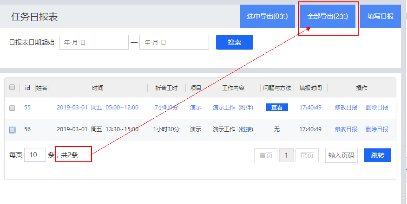Click 全部导出(2条) export all button
The width and height of the screenshot is (407, 204).
[327, 16]
